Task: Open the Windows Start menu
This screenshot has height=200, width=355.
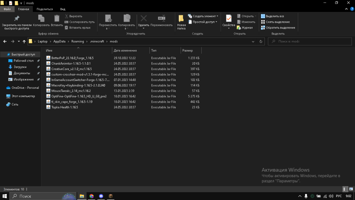Action: coord(5,196)
